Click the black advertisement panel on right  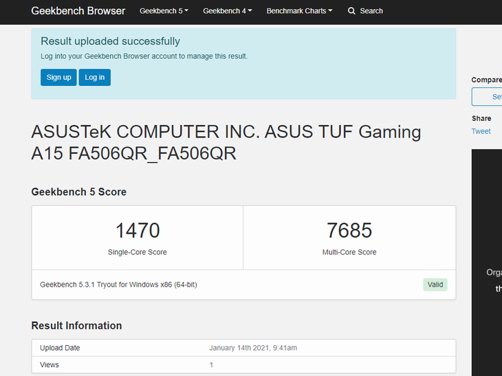click(x=487, y=261)
